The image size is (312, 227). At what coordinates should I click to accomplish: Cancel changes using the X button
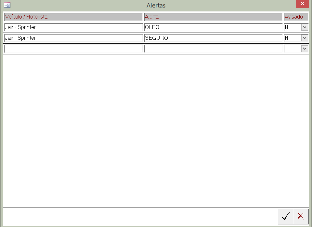301,216
